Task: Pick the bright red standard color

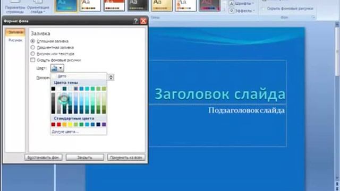Action: 59,125
